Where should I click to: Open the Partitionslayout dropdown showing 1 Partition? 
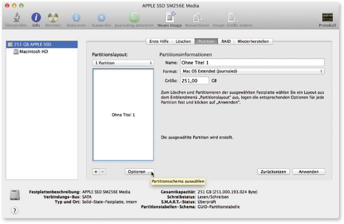[123, 63]
